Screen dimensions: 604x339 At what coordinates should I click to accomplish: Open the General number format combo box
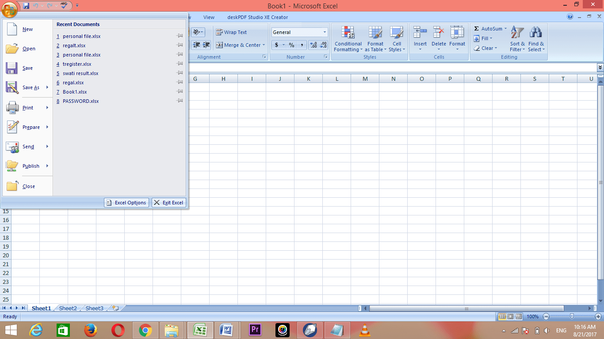click(299, 32)
